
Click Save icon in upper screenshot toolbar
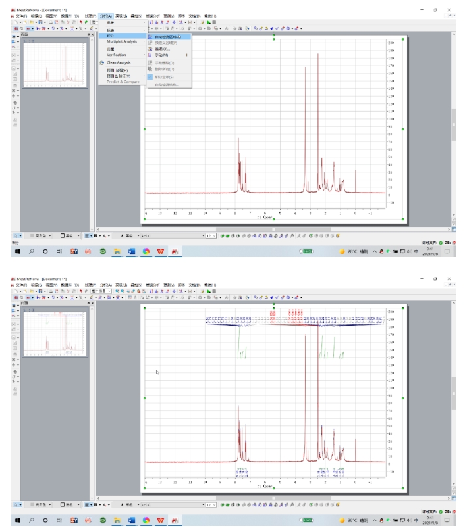tap(40, 23)
